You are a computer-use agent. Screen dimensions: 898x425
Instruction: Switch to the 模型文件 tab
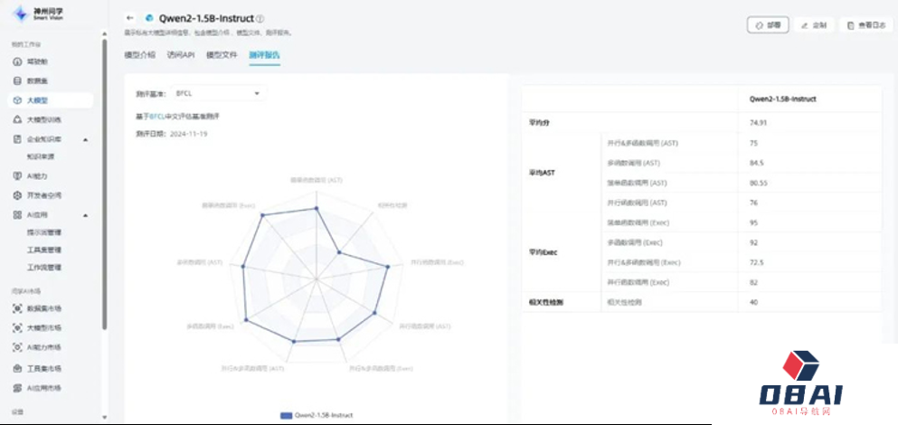point(222,55)
